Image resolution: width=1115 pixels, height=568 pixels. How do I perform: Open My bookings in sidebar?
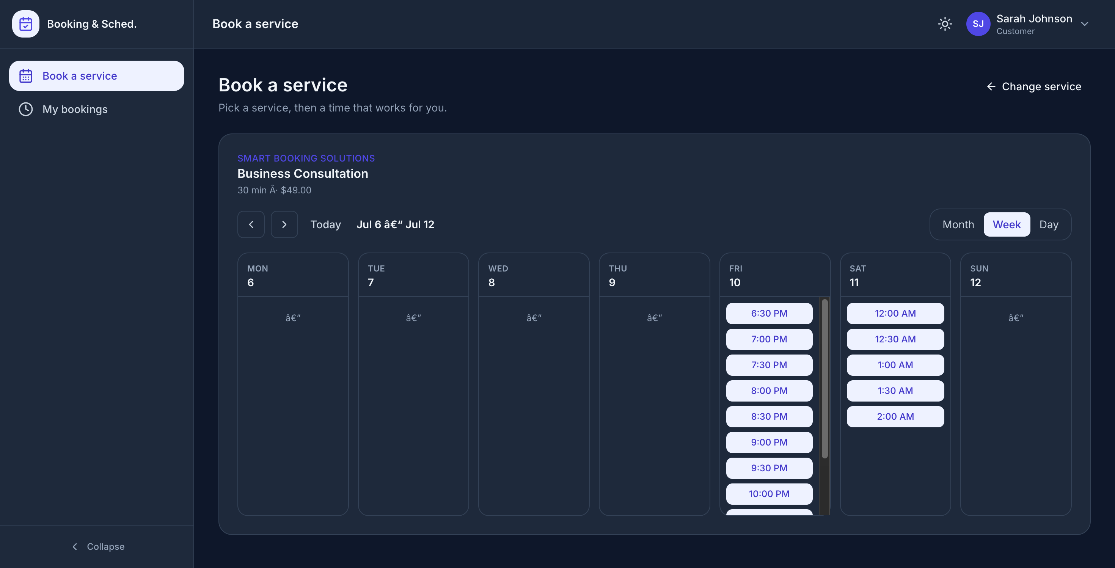tap(97, 109)
